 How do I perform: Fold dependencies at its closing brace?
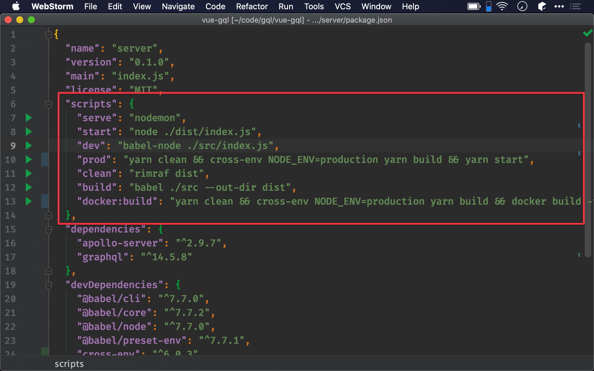49,271
